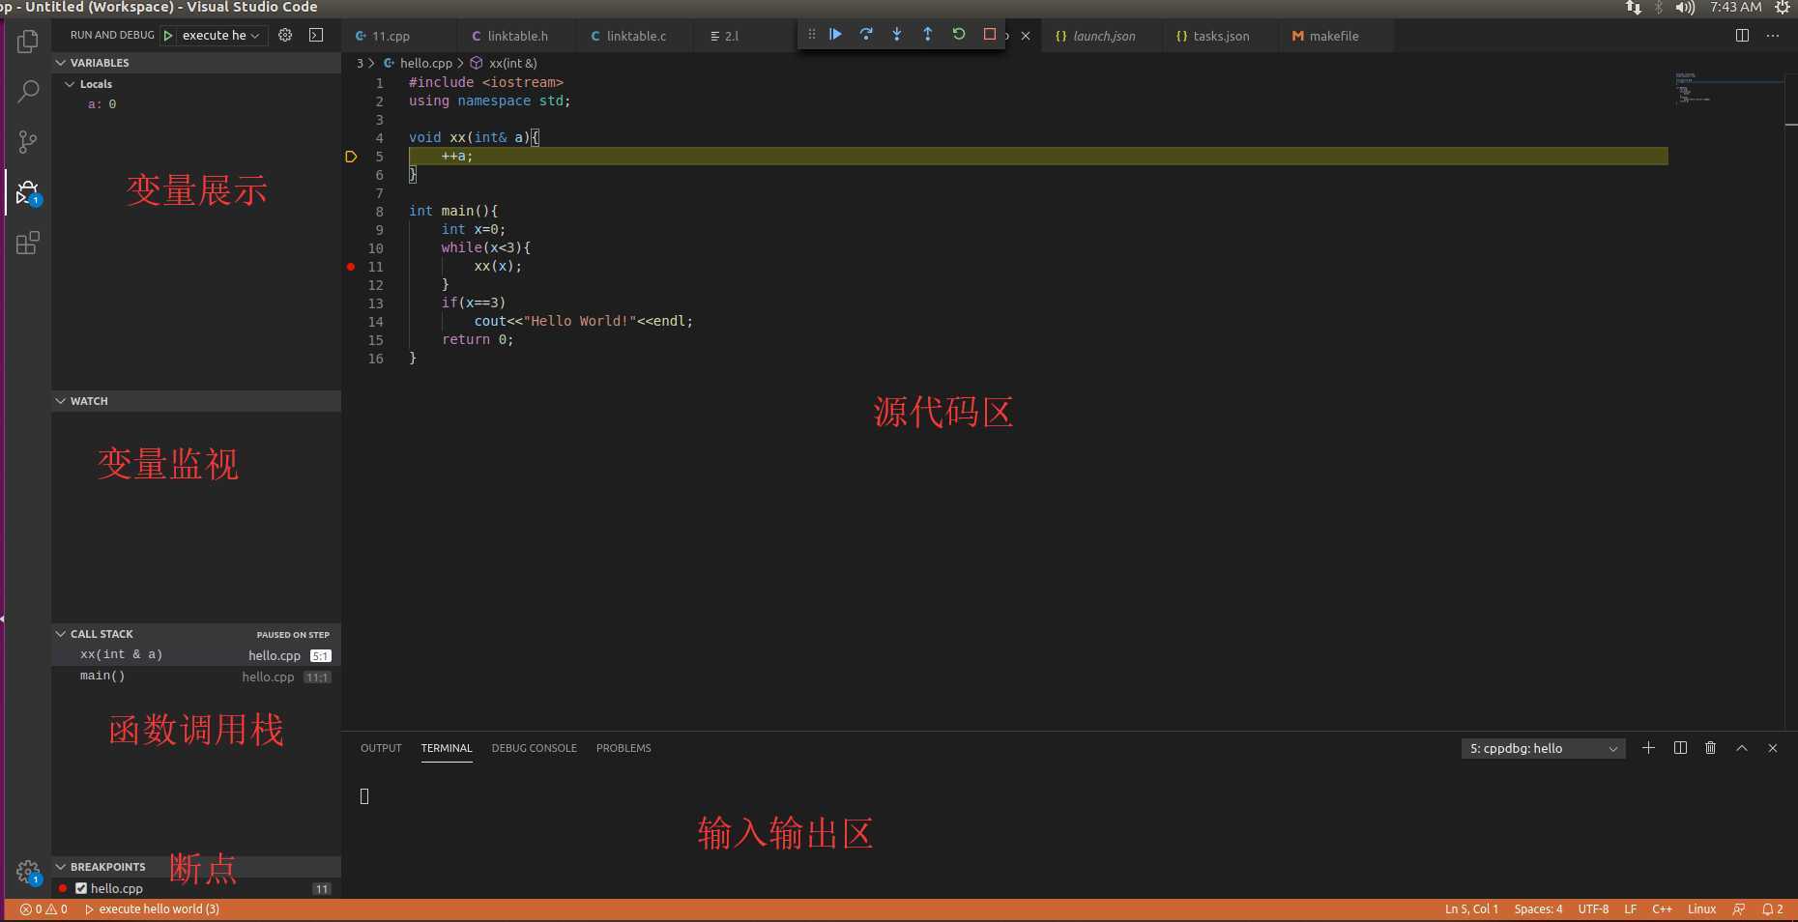Close the bottom panel
This screenshot has width=1798, height=922.
click(1773, 748)
